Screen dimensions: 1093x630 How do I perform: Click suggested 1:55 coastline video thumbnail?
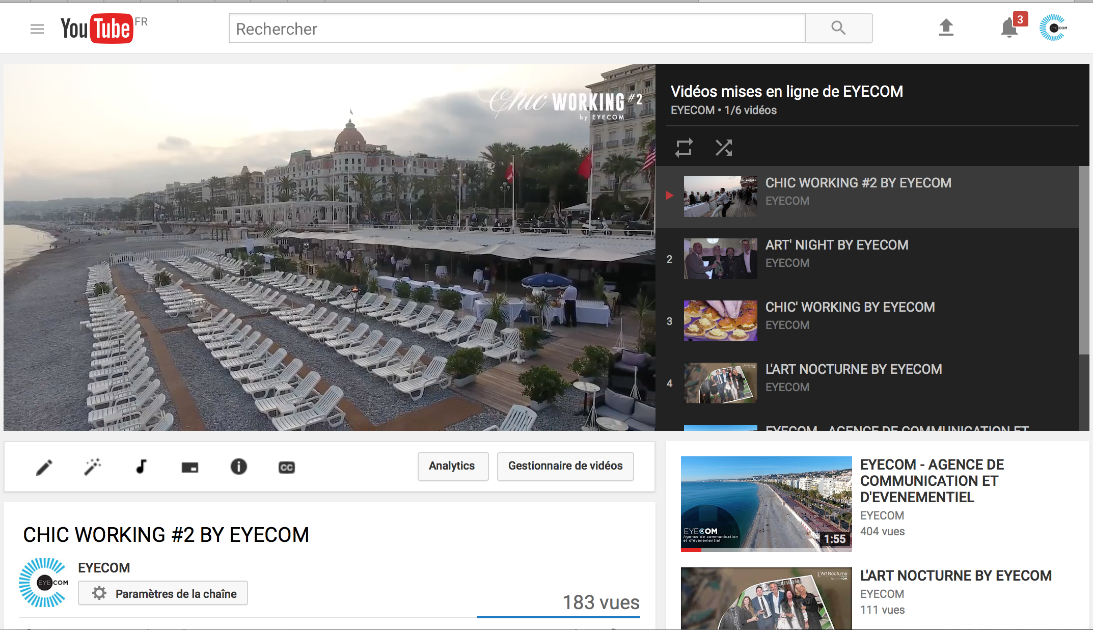(766, 504)
